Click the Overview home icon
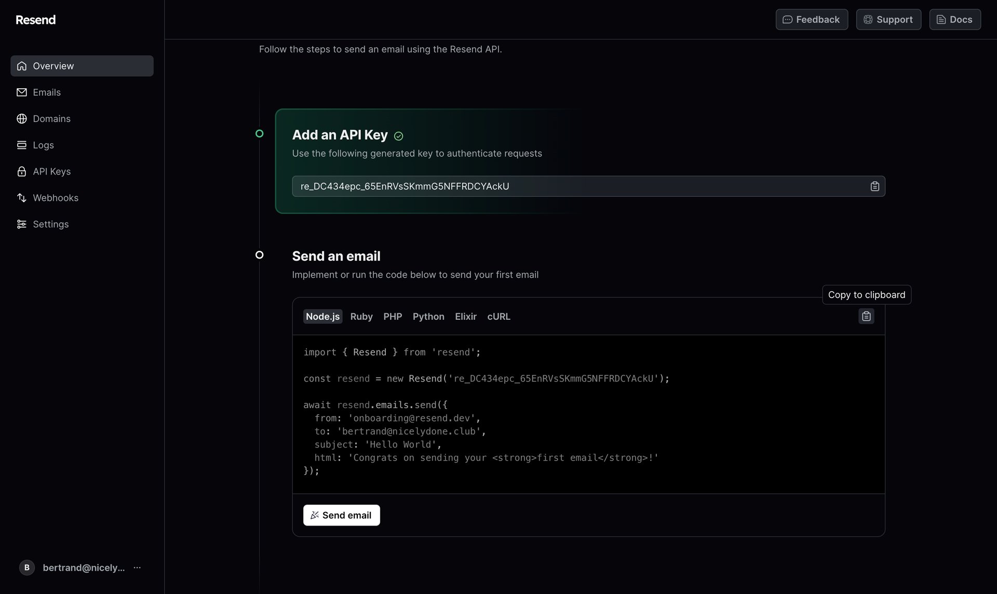Viewport: 997px width, 594px height. (21, 66)
